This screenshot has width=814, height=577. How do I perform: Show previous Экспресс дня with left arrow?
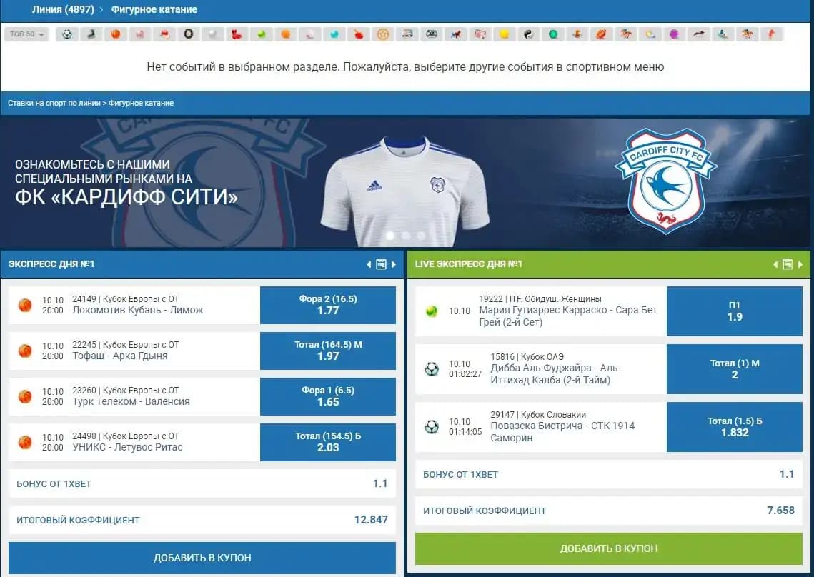[369, 264]
